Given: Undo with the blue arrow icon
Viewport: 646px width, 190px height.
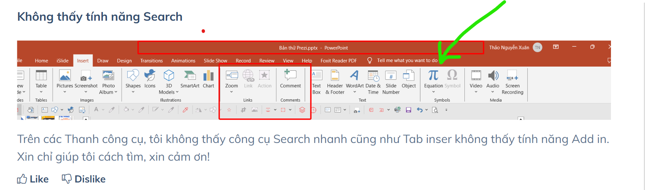Looking at the screenshot, I should point(420,110).
